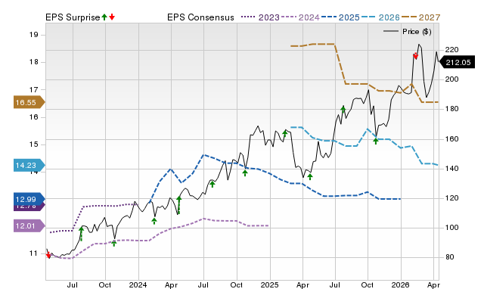This screenshot has width=484, height=289.
Task: Click the red surprise arrow near the 11 axis label
Action: pyautogui.click(x=48, y=255)
